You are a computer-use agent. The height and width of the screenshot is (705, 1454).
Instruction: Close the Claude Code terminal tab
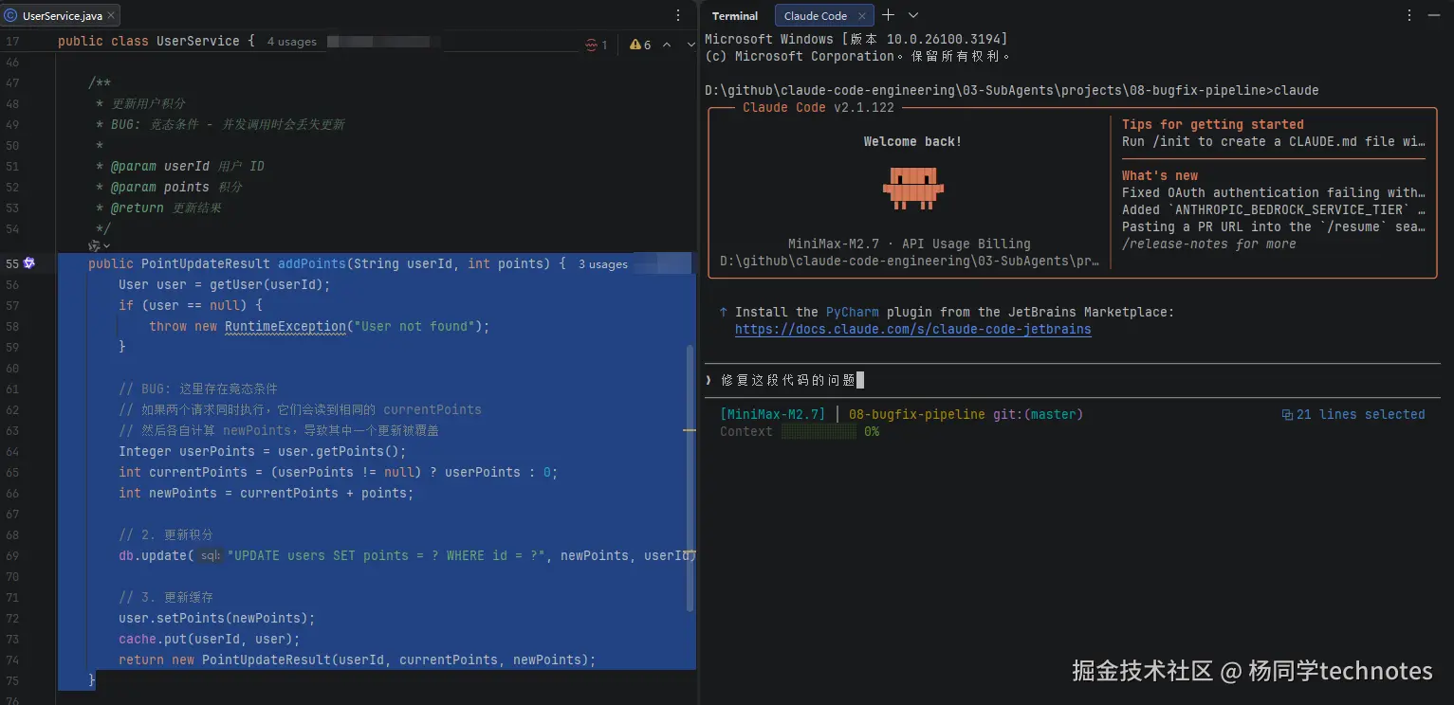pyautogui.click(x=861, y=16)
